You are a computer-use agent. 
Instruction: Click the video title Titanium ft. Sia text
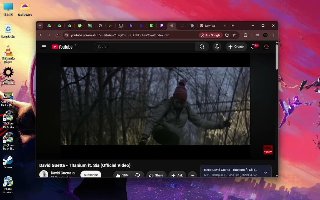[85, 165]
